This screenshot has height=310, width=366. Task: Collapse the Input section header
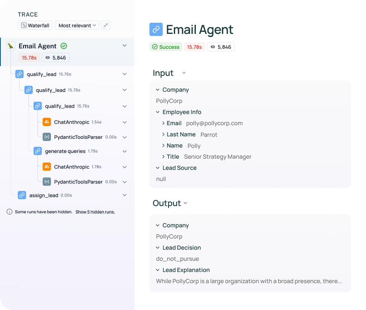click(x=183, y=73)
